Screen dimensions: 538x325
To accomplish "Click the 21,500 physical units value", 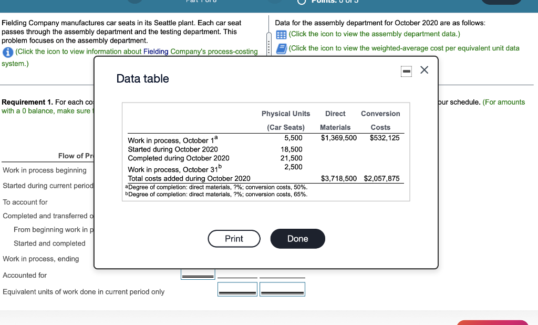I will pos(291,158).
